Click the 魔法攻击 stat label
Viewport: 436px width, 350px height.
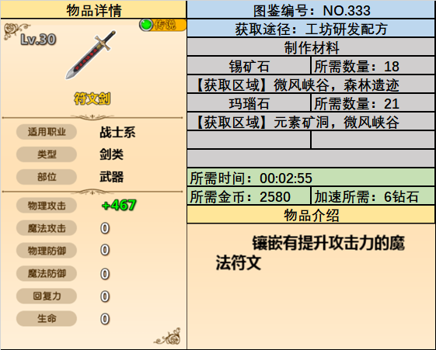47,228
